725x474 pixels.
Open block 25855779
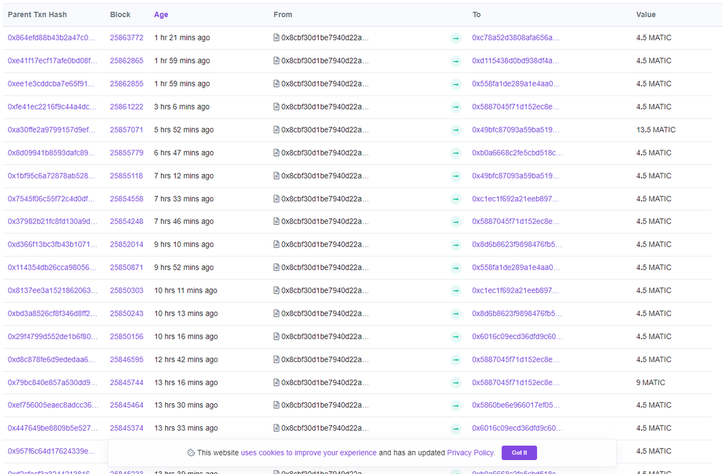click(x=127, y=152)
